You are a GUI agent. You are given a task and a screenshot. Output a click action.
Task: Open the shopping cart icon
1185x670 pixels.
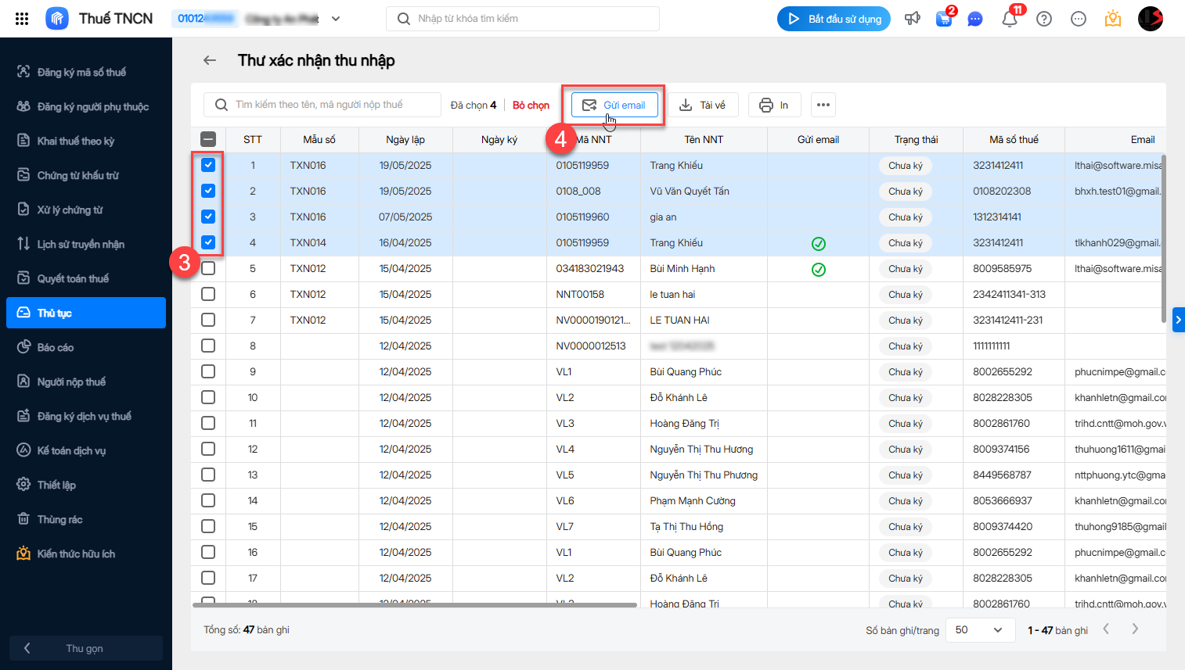[x=944, y=19]
